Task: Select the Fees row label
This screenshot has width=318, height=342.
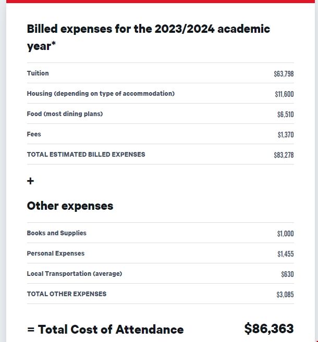Action: (x=34, y=134)
